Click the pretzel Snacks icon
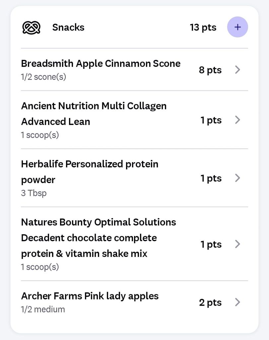The width and height of the screenshot is (269, 340). pos(31,27)
